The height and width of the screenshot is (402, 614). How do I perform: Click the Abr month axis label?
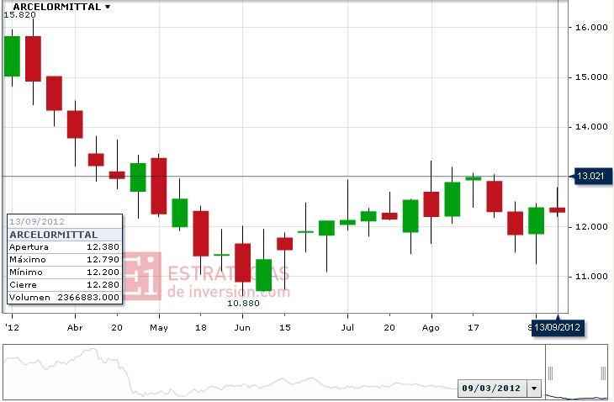(75, 328)
